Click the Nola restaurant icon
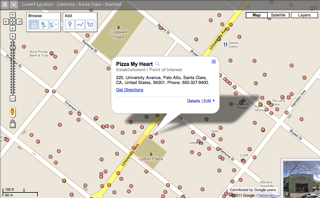The image size is (320, 198). coord(213,136)
